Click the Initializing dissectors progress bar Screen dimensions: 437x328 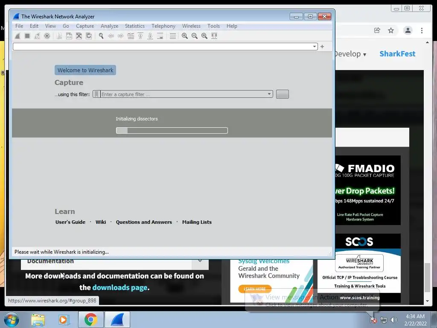click(x=172, y=131)
